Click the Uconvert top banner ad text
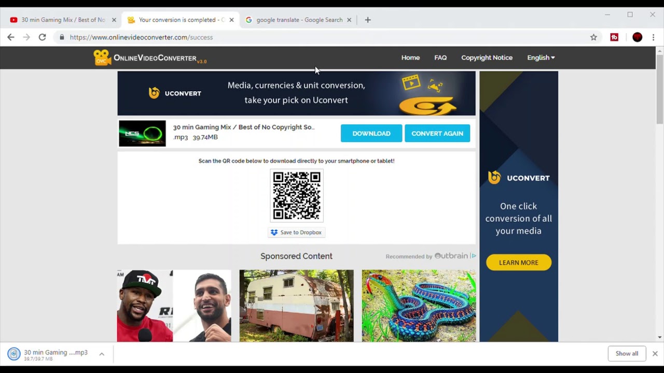Image resolution: width=664 pixels, height=373 pixels. tap(296, 93)
